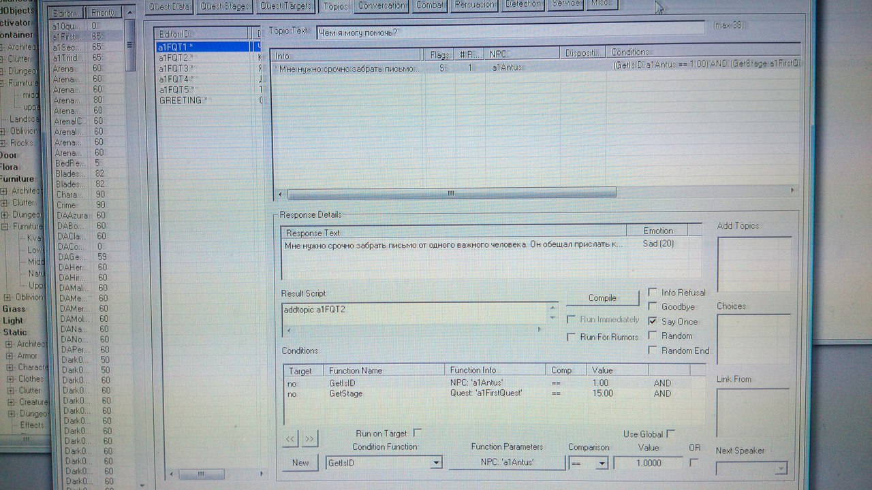872x490 pixels.
Task: Toggle the Run on Target checkbox
Action: pos(418,432)
